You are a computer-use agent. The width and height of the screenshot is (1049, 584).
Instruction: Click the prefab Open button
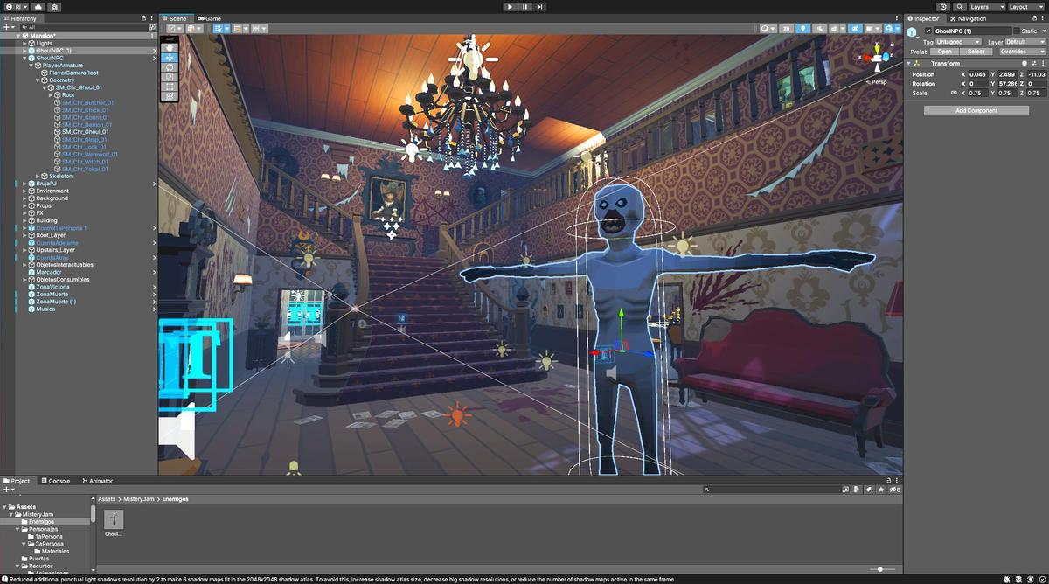click(x=945, y=52)
